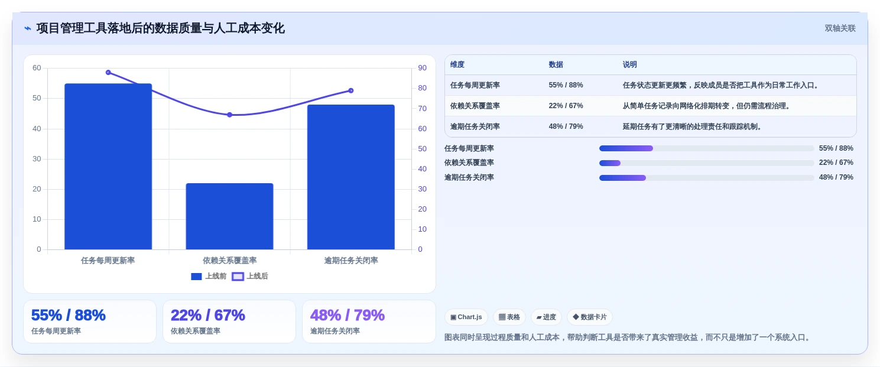Click the 任务每周更新率 progress bar

(706, 148)
